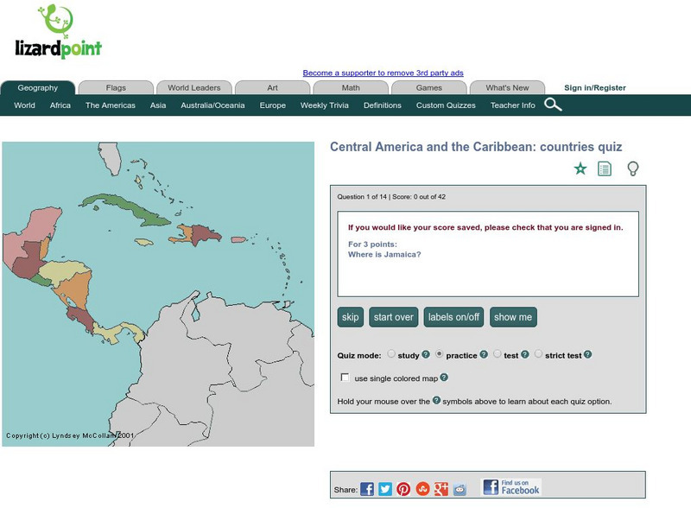The width and height of the screenshot is (691, 508).
Task: Enable use single colored map checkbox
Action: [x=345, y=378]
